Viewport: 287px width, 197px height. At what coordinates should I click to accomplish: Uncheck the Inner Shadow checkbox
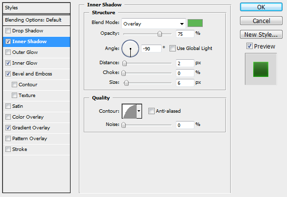8,41
